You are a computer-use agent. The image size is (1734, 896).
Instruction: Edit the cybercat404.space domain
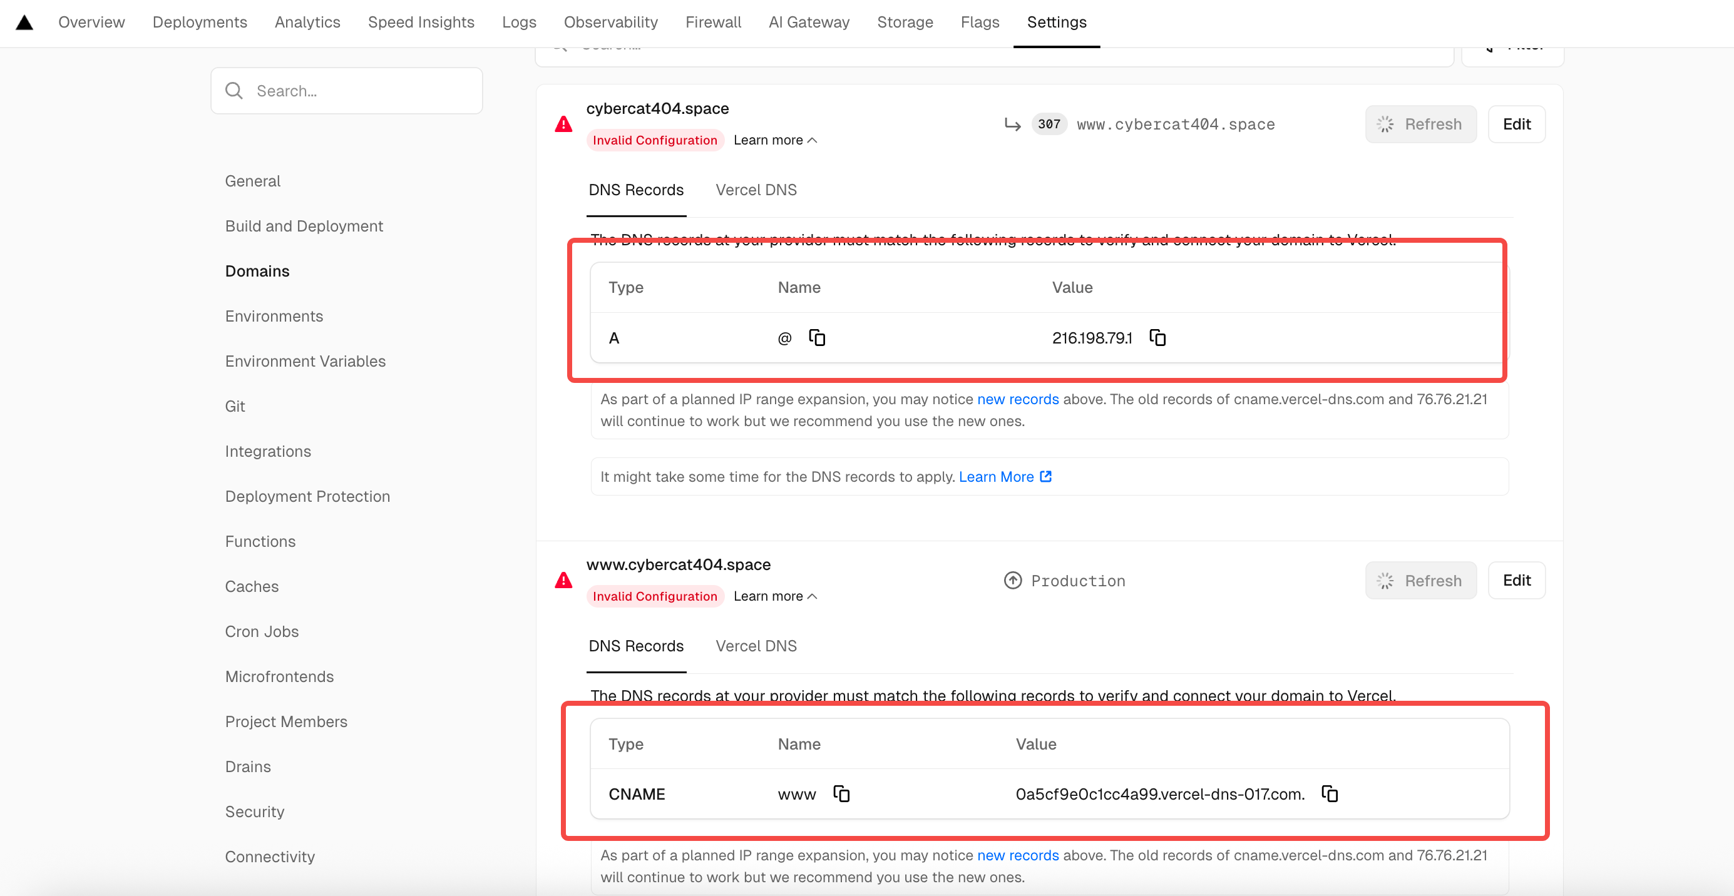point(1517,125)
